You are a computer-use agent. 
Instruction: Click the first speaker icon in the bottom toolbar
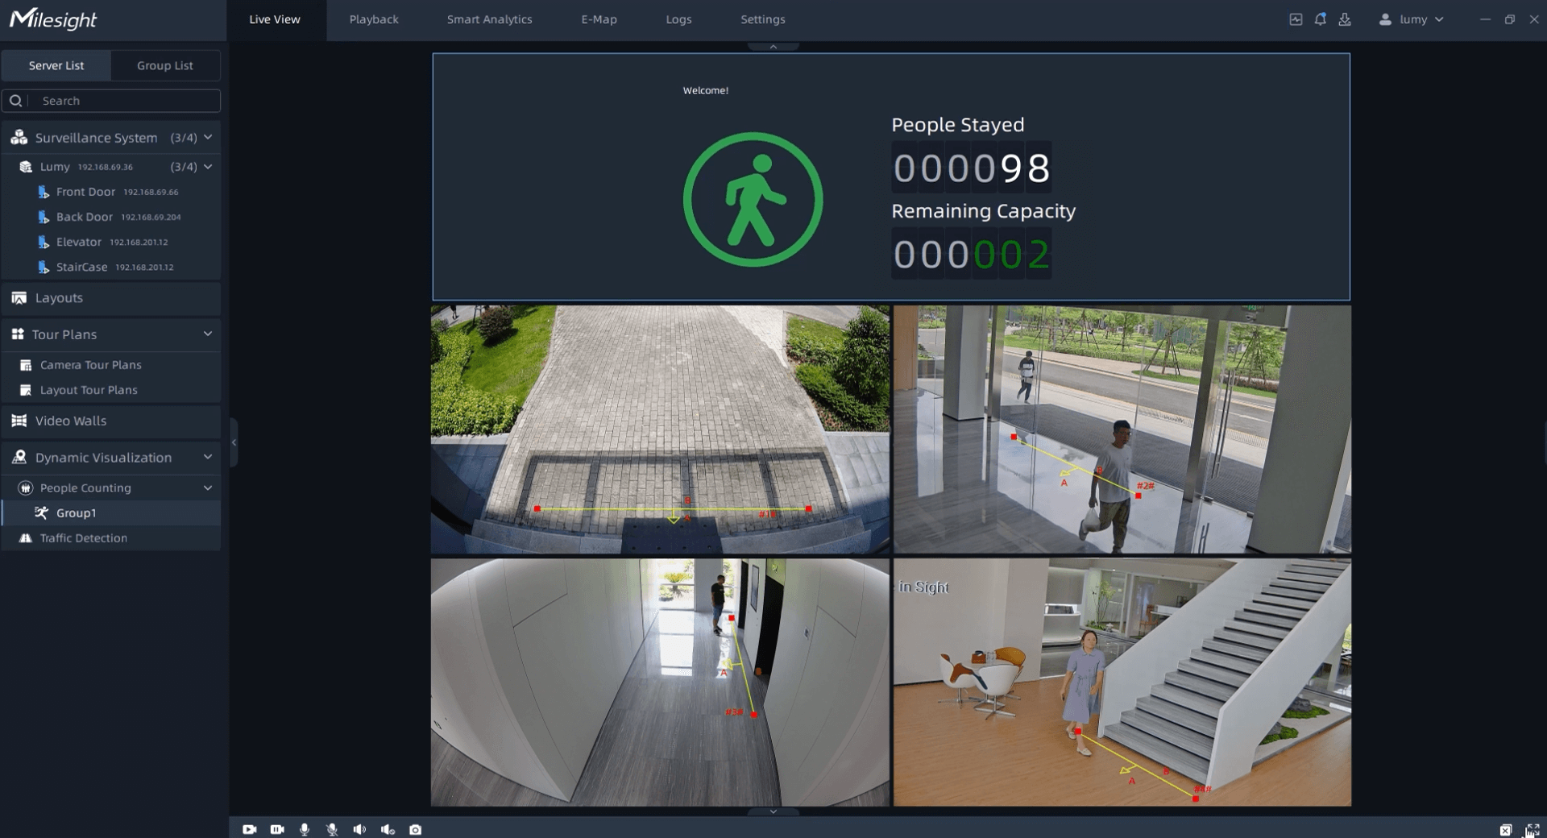(x=359, y=829)
